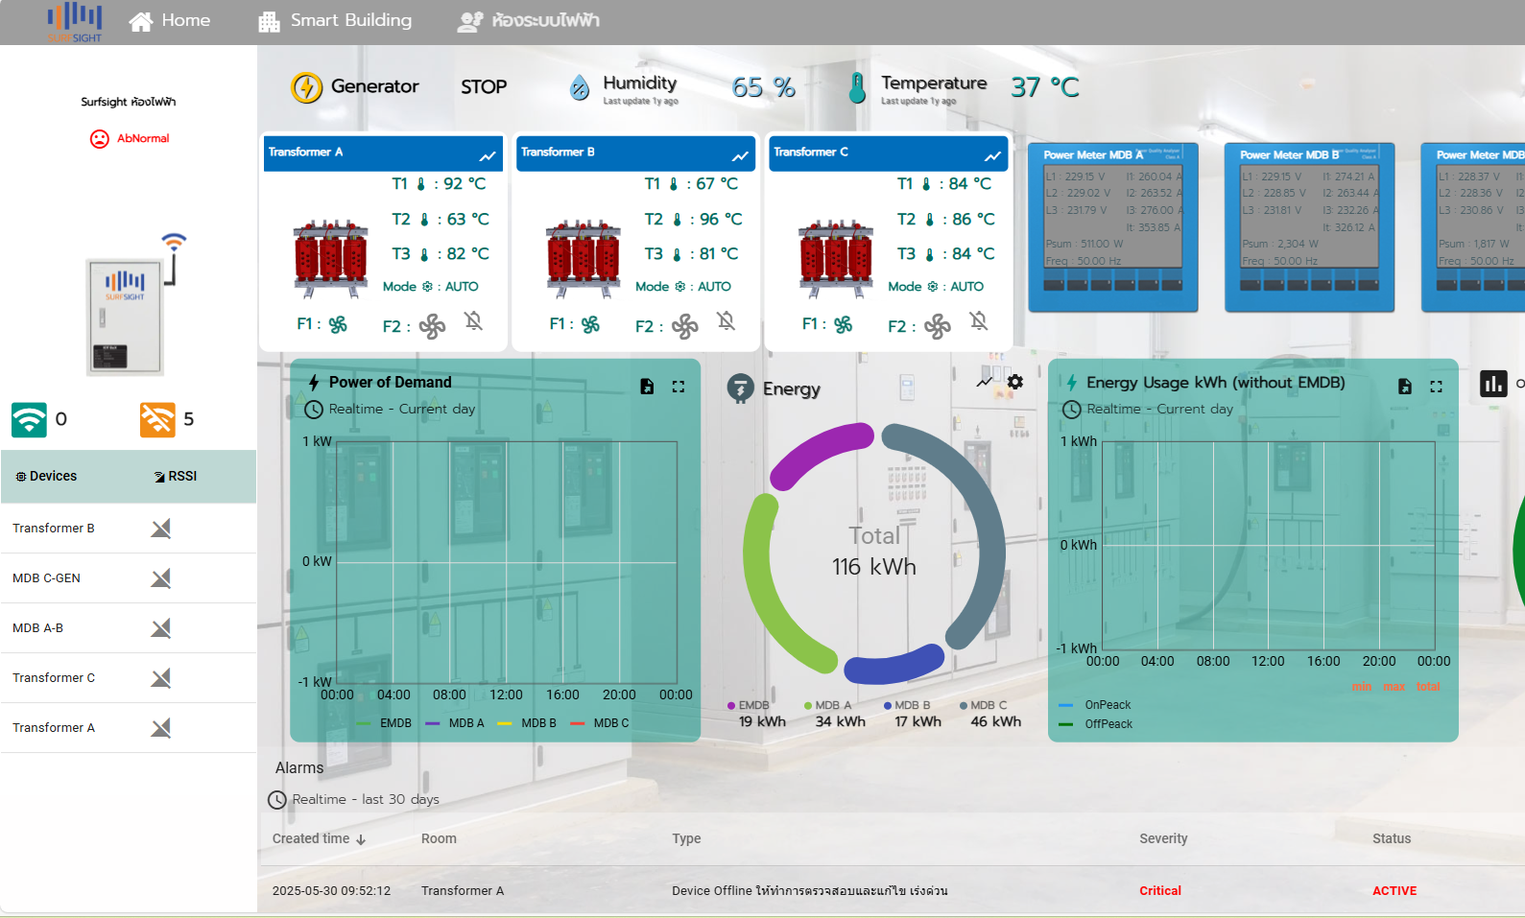Mute the Transformer A alarm bell
This screenshot has width=1525, height=918.
[473, 321]
